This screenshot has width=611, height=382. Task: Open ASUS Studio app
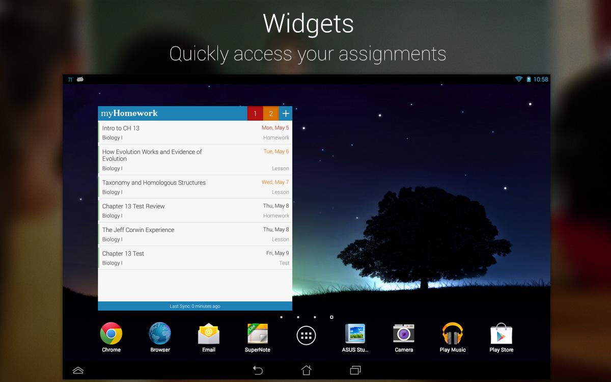coord(355,337)
